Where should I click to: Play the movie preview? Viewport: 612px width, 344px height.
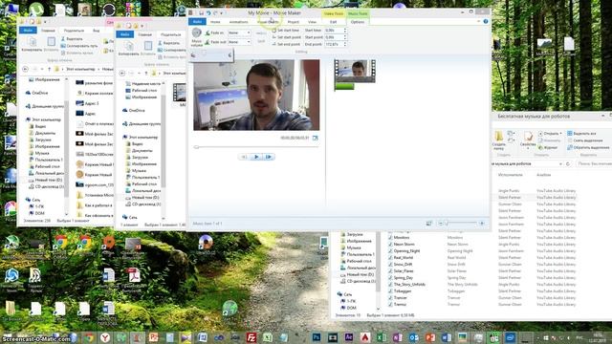point(256,157)
